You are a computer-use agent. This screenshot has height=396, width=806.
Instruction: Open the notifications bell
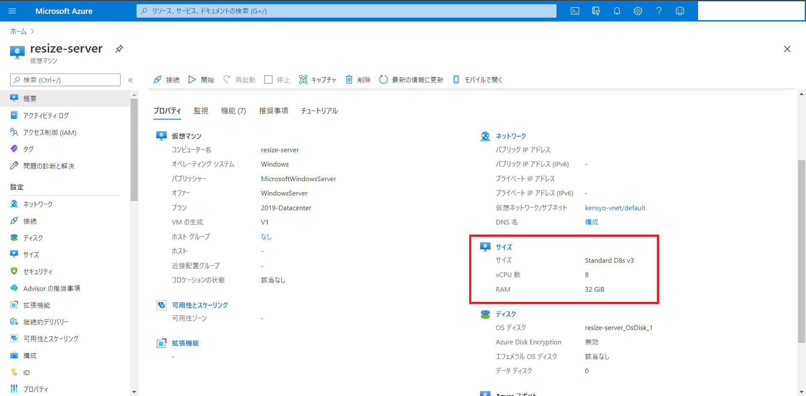[617, 11]
